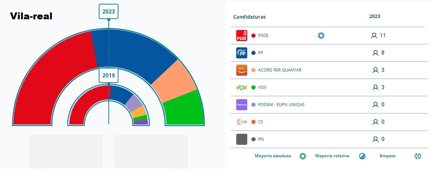Viewport: 432px width, 169px height.
Task: Click the Empate legend icon
Action: (418, 156)
